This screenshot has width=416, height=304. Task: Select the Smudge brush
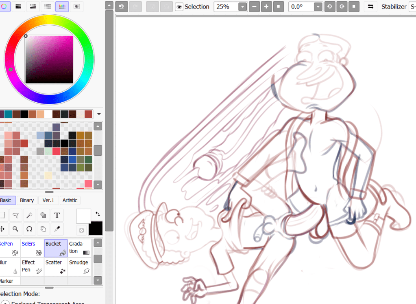(x=80, y=267)
